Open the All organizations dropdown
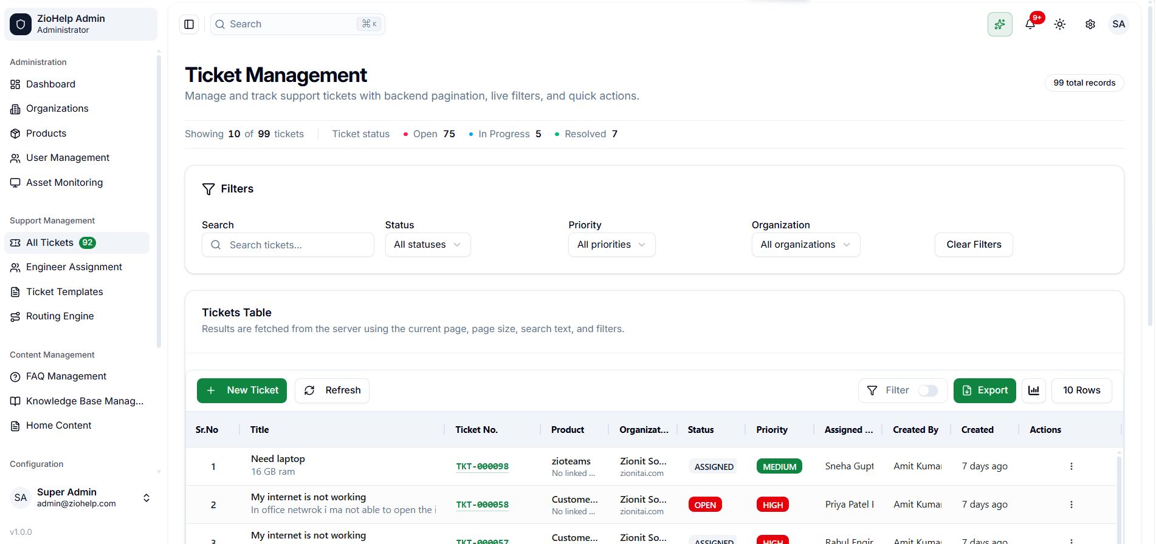 pyautogui.click(x=806, y=245)
